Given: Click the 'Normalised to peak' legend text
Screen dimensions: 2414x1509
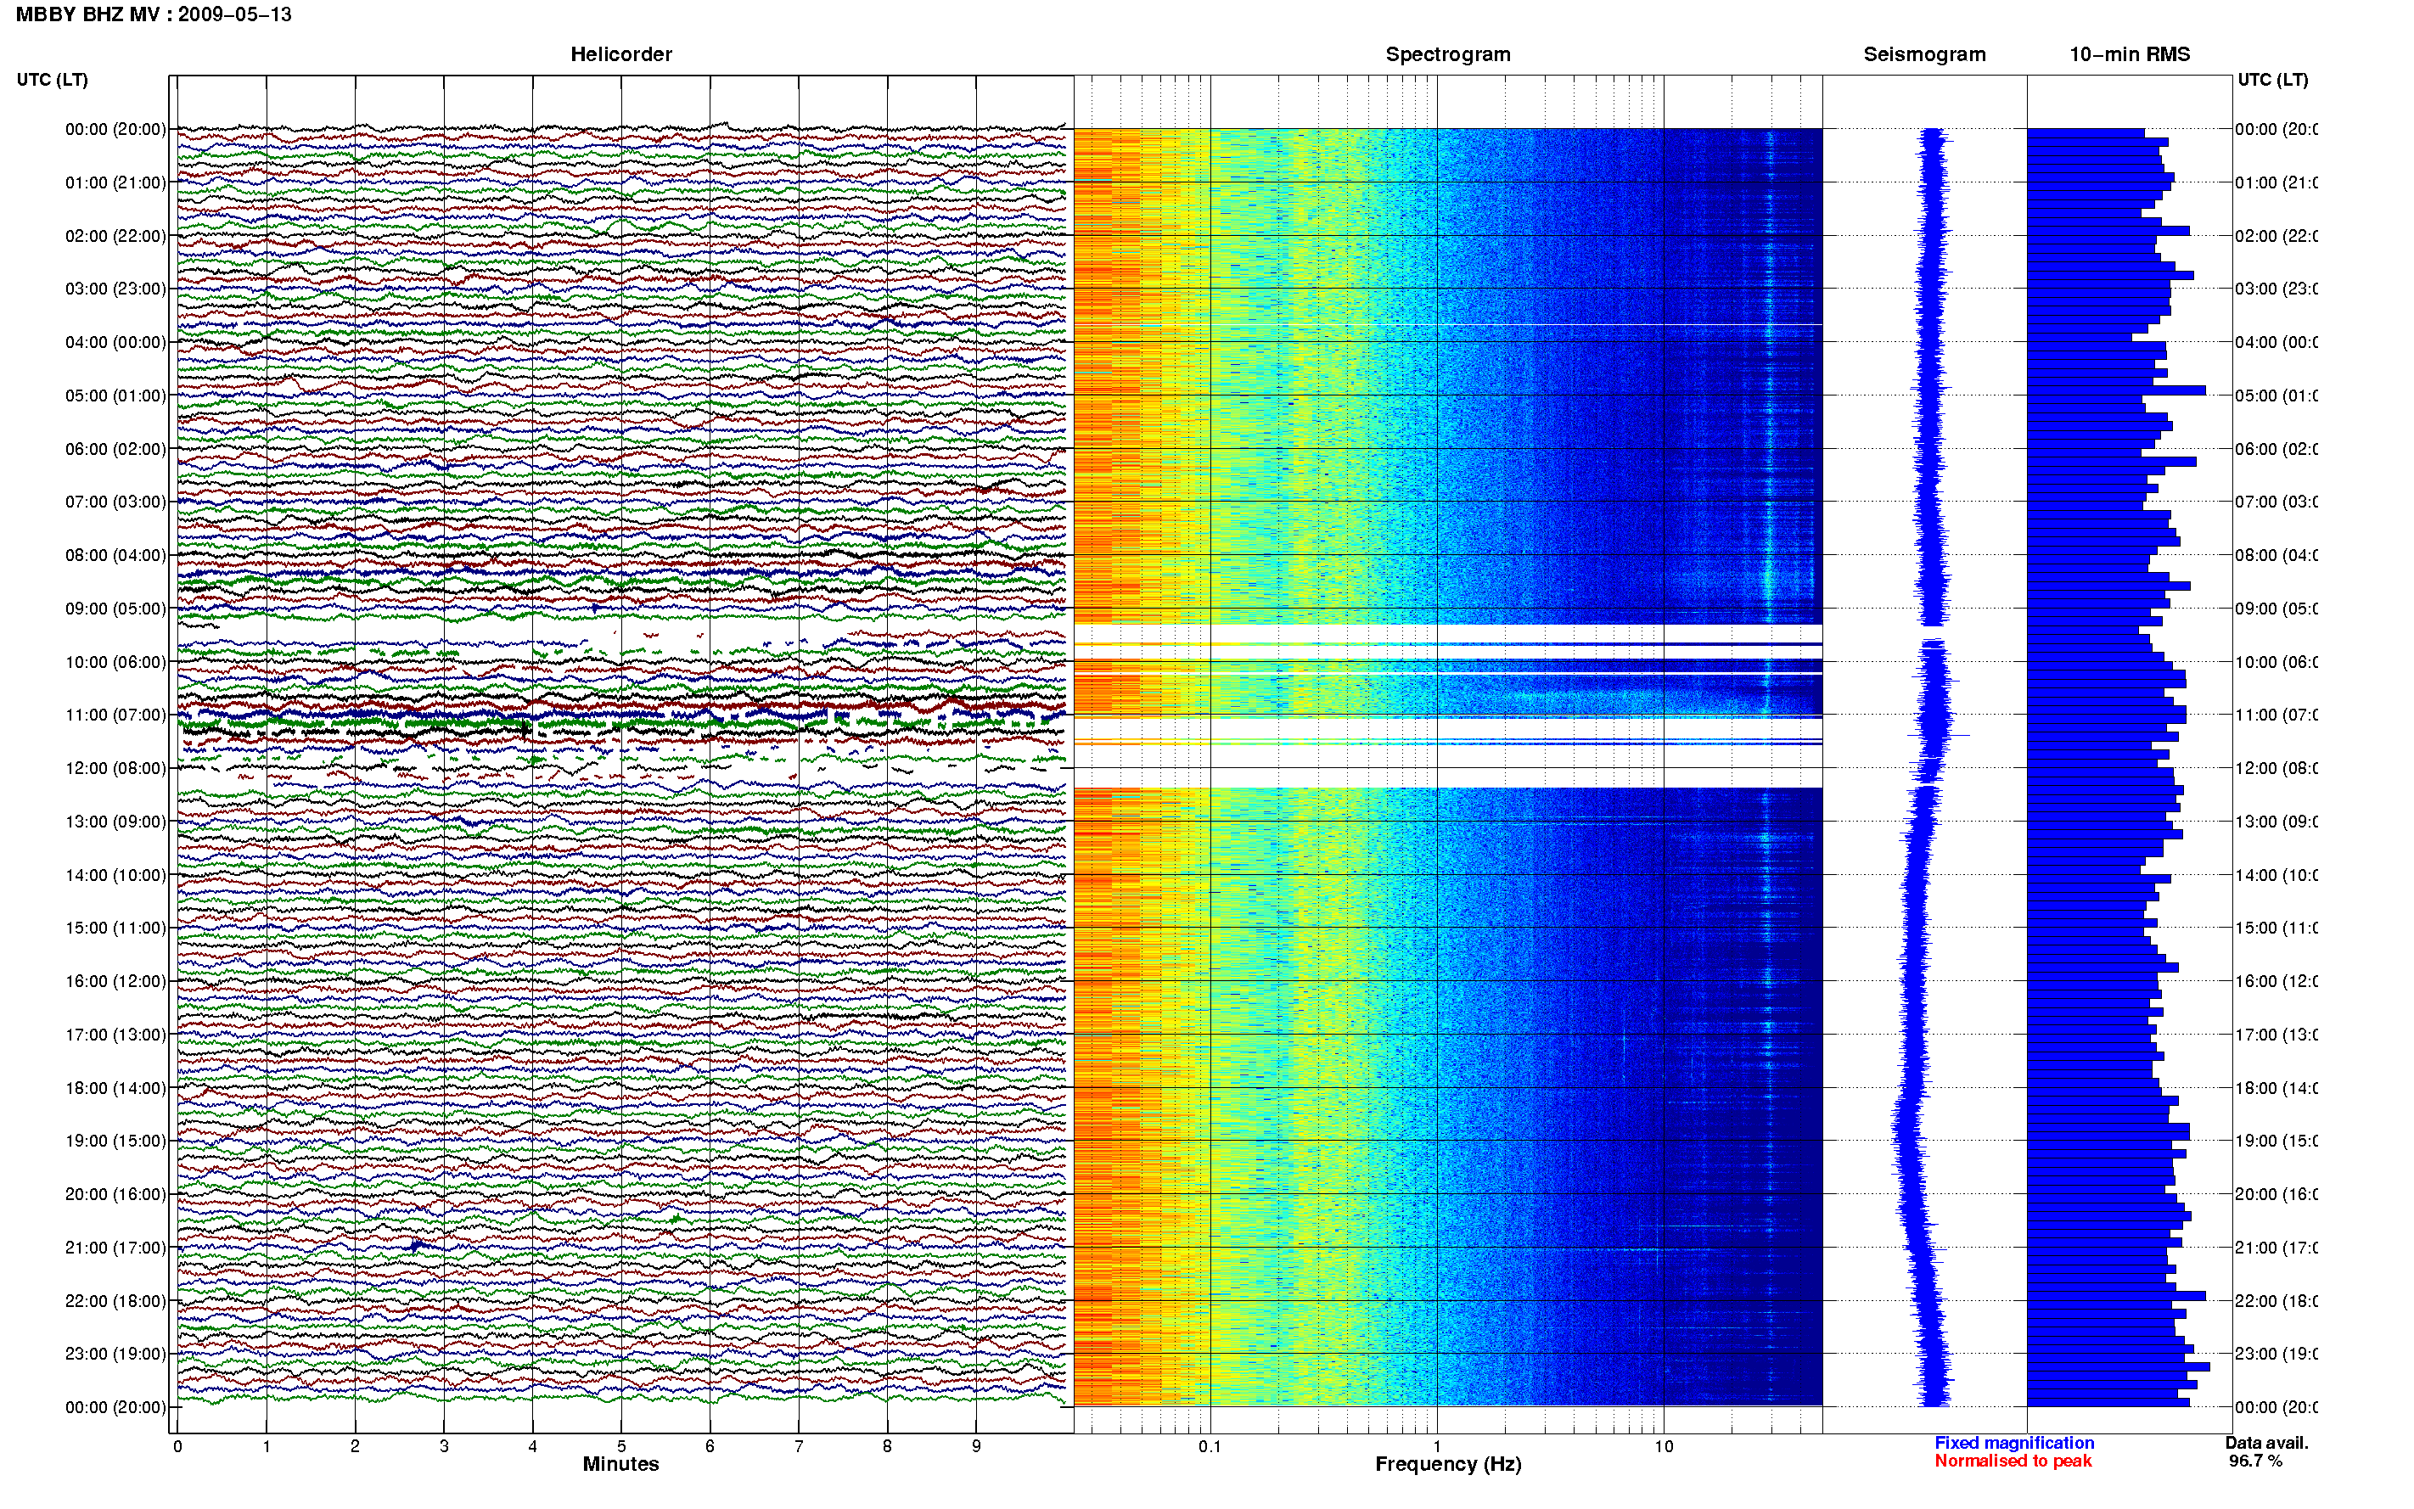Looking at the screenshot, I should [2013, 1461].
